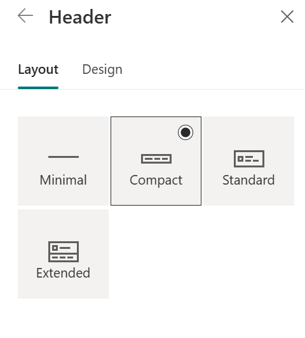Close the Header panel with X
Image resolution: width=305 pixels, height=338 pixels.
tap(287, 17)
